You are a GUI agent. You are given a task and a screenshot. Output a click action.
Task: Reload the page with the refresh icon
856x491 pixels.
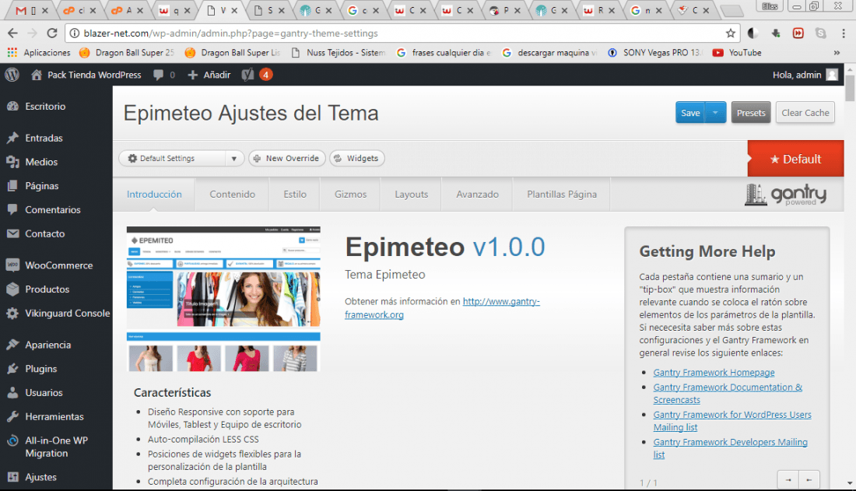[52, 33]
